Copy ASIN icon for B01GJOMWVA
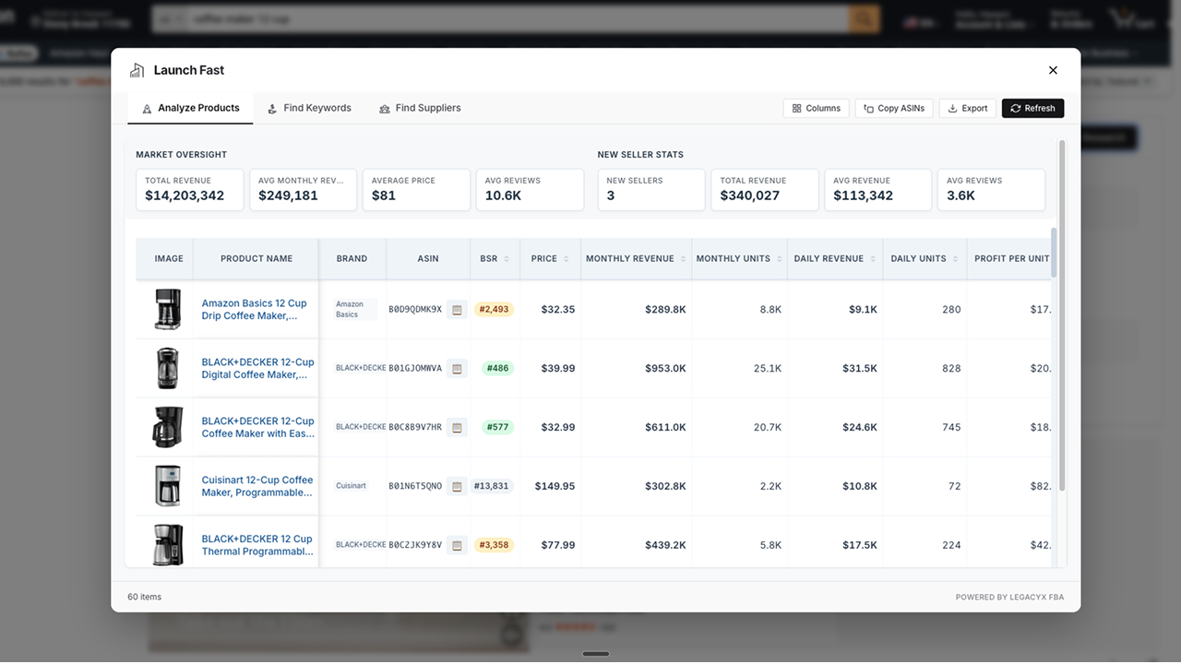Viewport: 1181px width, 664px height. pos(457,369)
